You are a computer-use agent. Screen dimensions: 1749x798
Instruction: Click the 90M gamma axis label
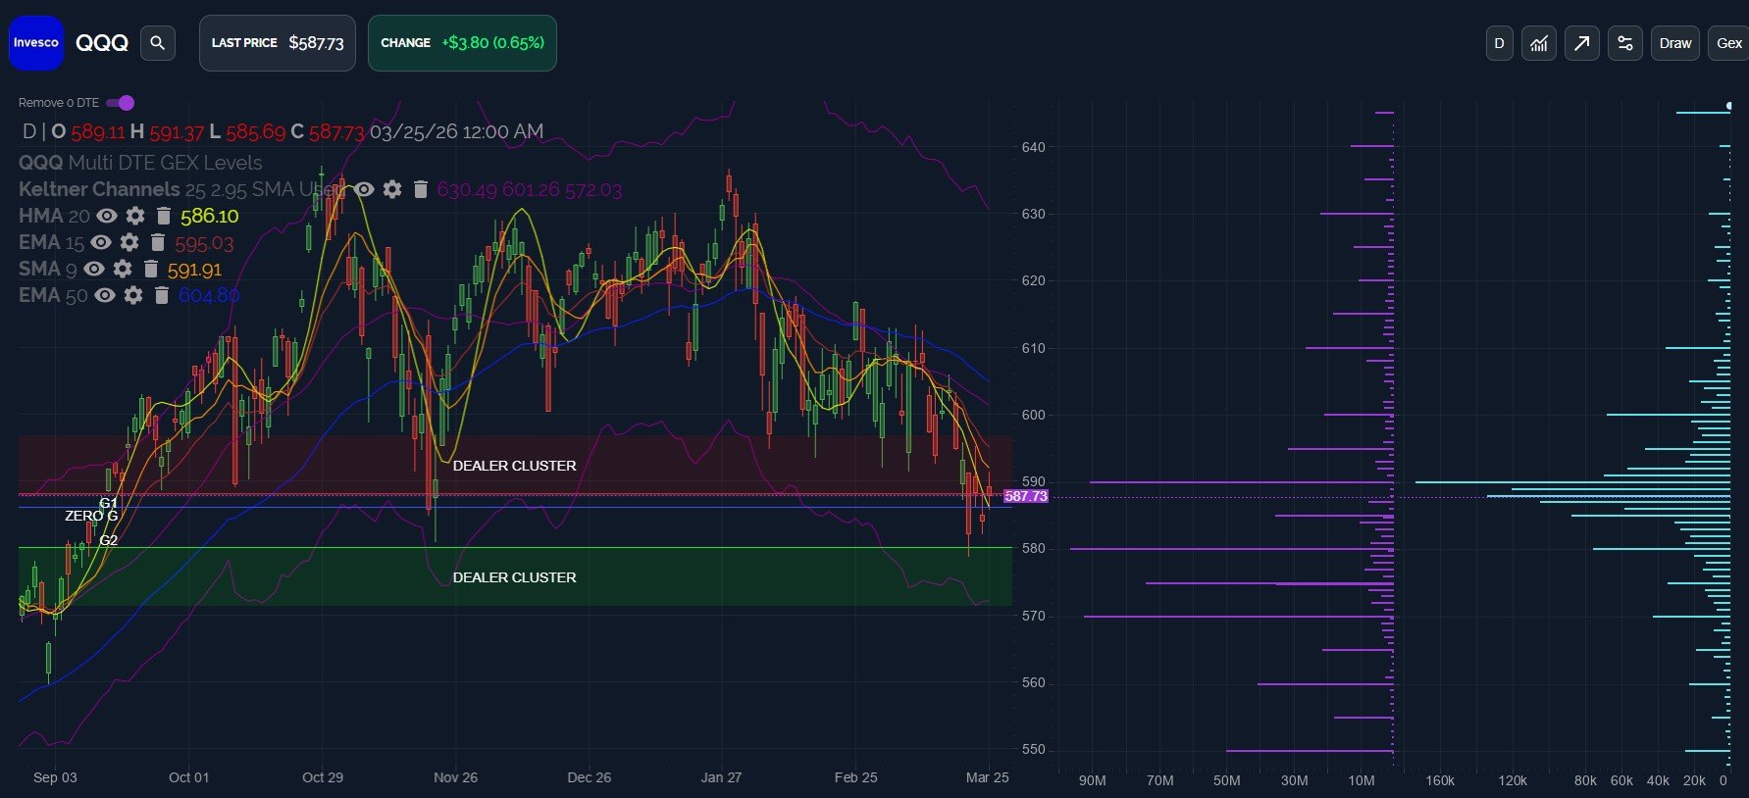1092,780
